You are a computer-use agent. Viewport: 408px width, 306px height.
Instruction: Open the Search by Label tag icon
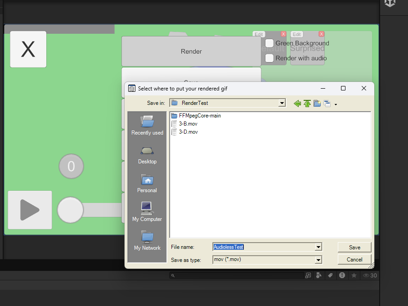330,275
